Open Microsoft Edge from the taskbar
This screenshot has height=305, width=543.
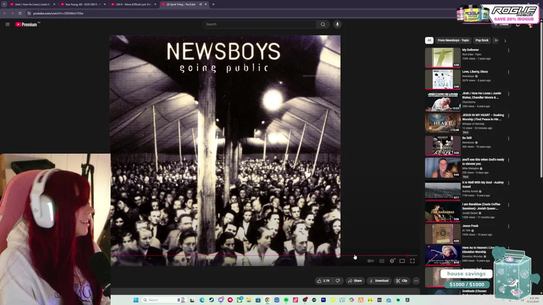pos(202,300)
